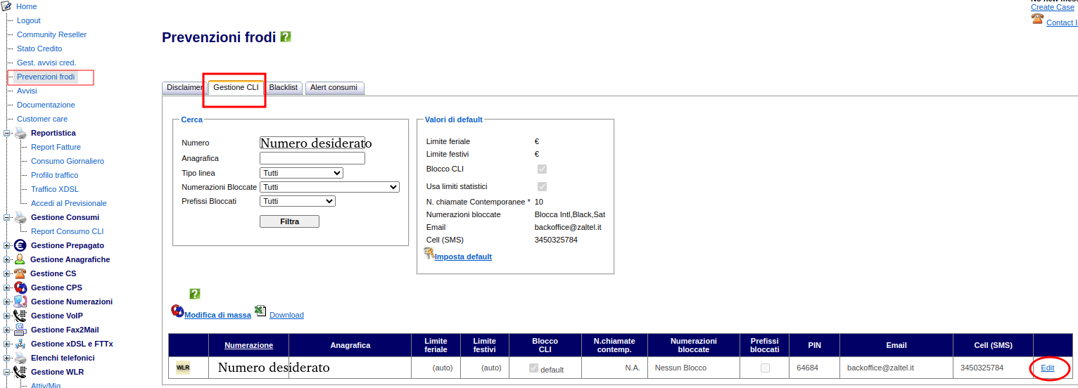Screen dimensions: 1078x388
Task: Toggle Prefissi bloccati checkbox in table row
Action: click(765, 368)
